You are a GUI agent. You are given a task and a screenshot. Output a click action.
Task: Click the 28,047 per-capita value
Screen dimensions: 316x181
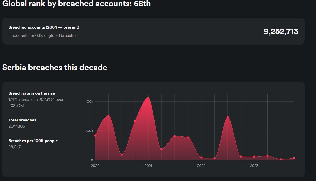click(14, 147)
